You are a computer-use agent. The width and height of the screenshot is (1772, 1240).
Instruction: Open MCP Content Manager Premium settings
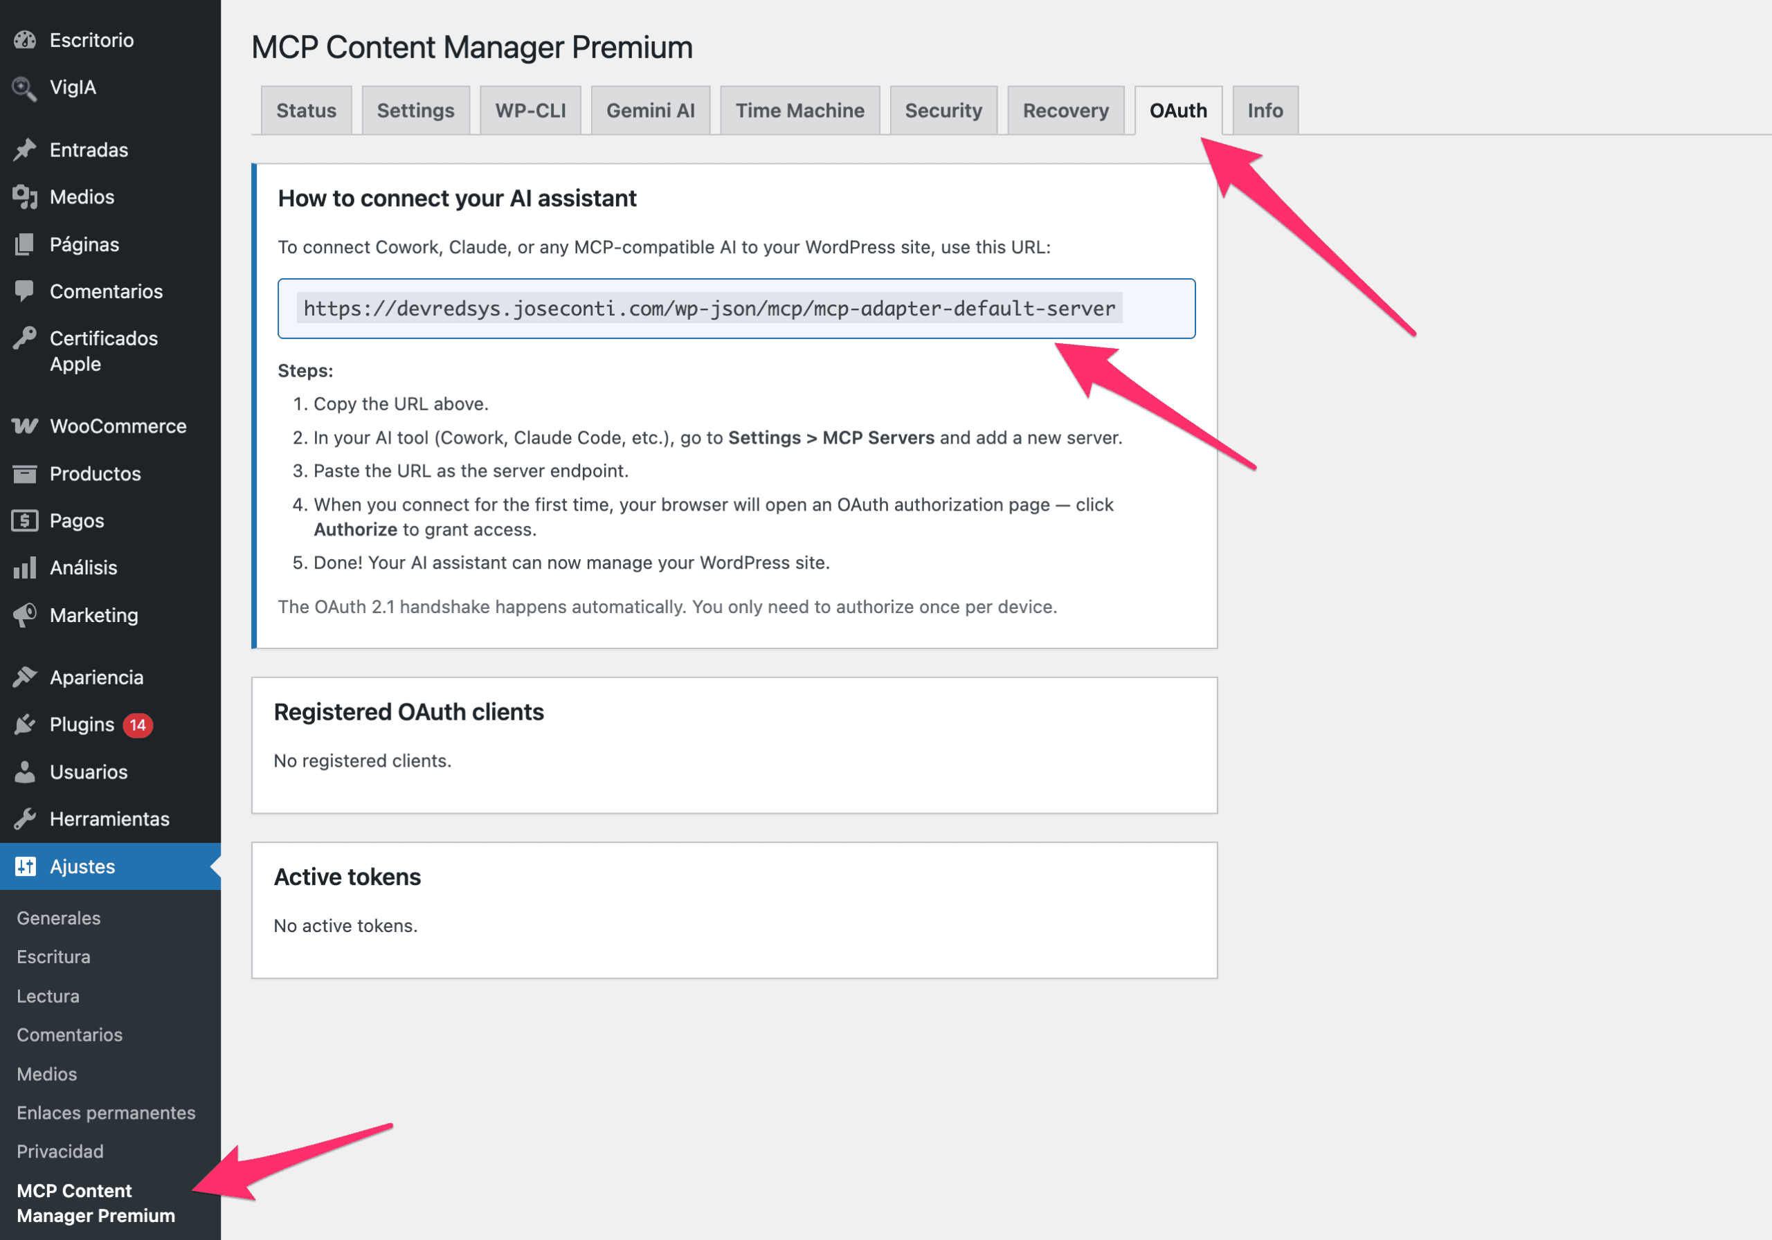click(96, 1202)
